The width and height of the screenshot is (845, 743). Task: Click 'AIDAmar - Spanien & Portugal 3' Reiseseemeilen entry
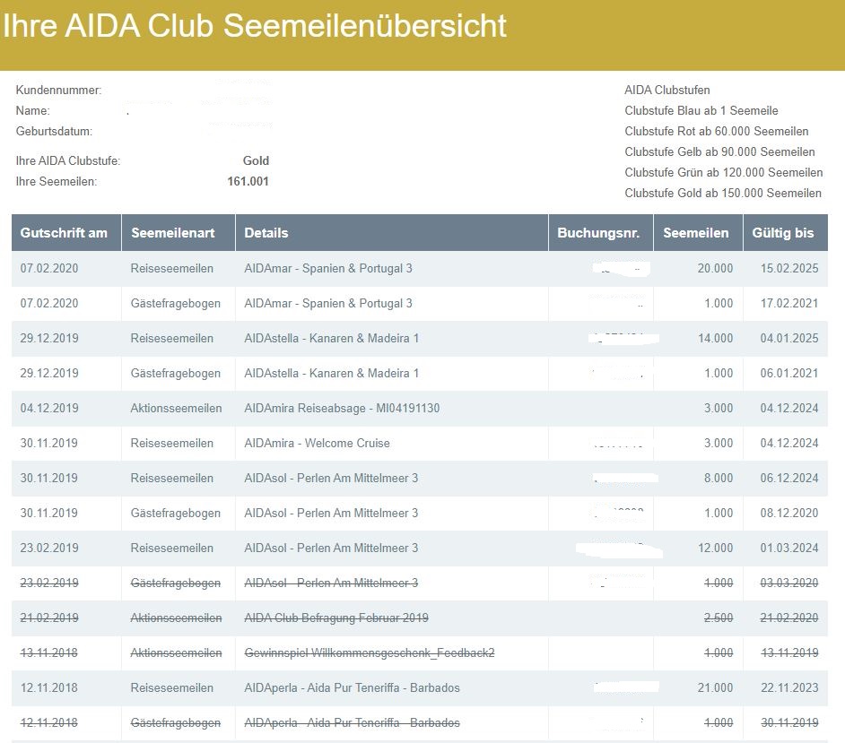327,269
